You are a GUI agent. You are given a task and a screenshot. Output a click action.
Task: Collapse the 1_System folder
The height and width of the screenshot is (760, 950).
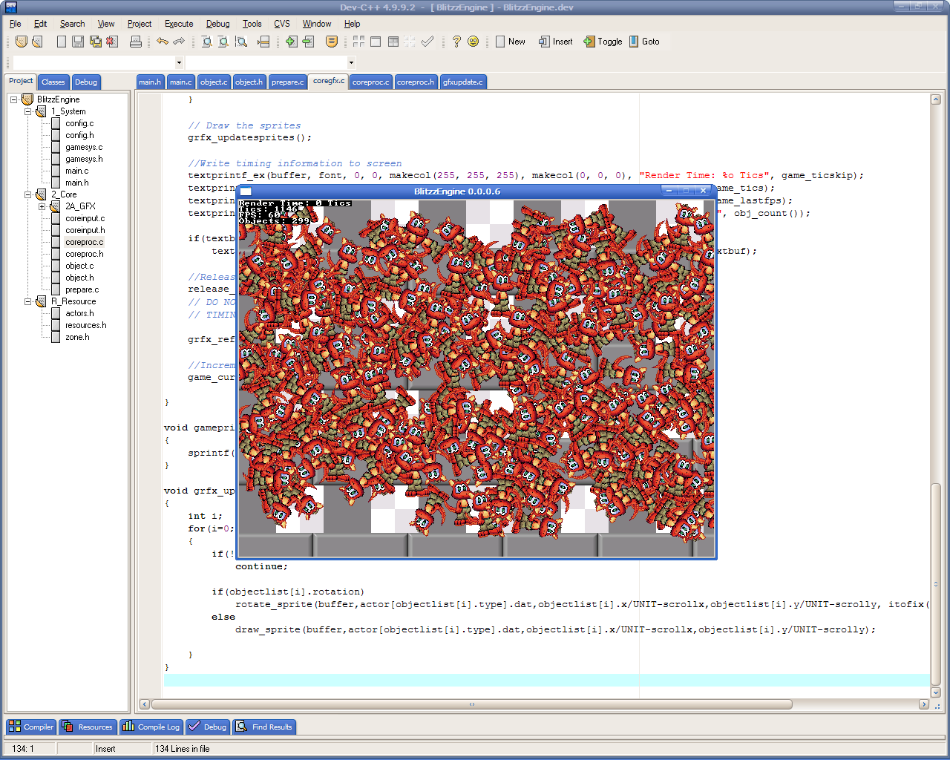point(28,111)
